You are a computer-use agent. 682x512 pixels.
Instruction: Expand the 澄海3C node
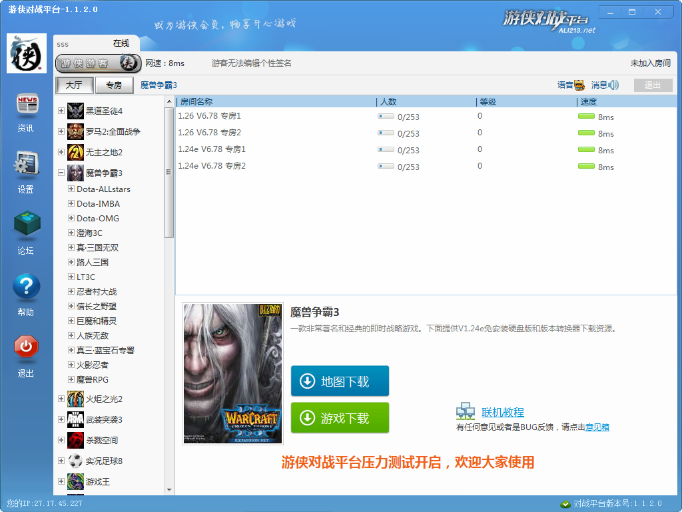point(71,233)
